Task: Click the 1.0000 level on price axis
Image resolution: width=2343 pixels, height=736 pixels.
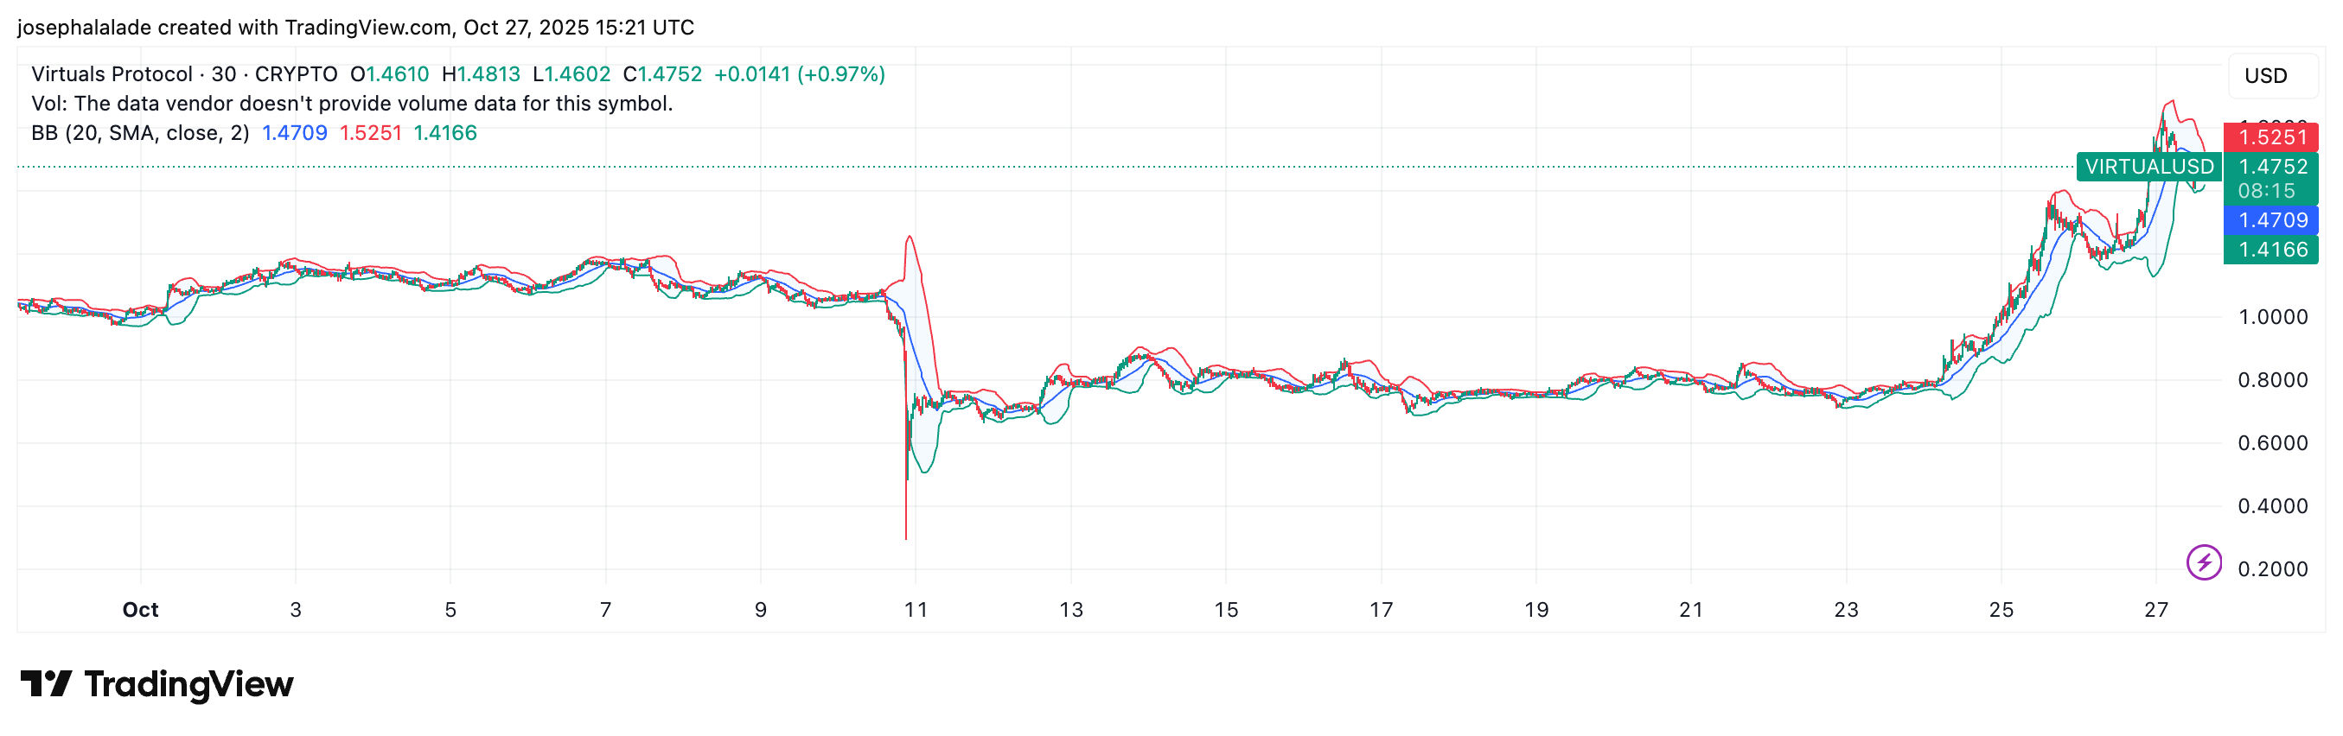Action: (x=2271, y=317)
